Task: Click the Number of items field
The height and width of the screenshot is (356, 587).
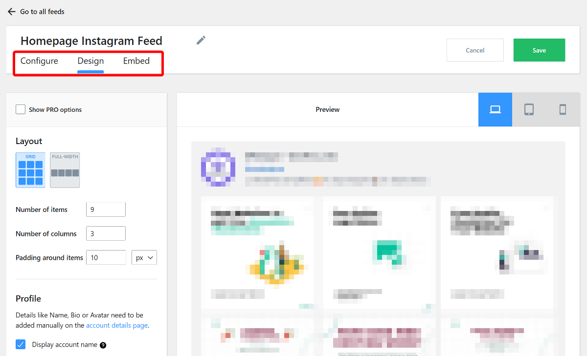Action: click(x=106, y=209)
